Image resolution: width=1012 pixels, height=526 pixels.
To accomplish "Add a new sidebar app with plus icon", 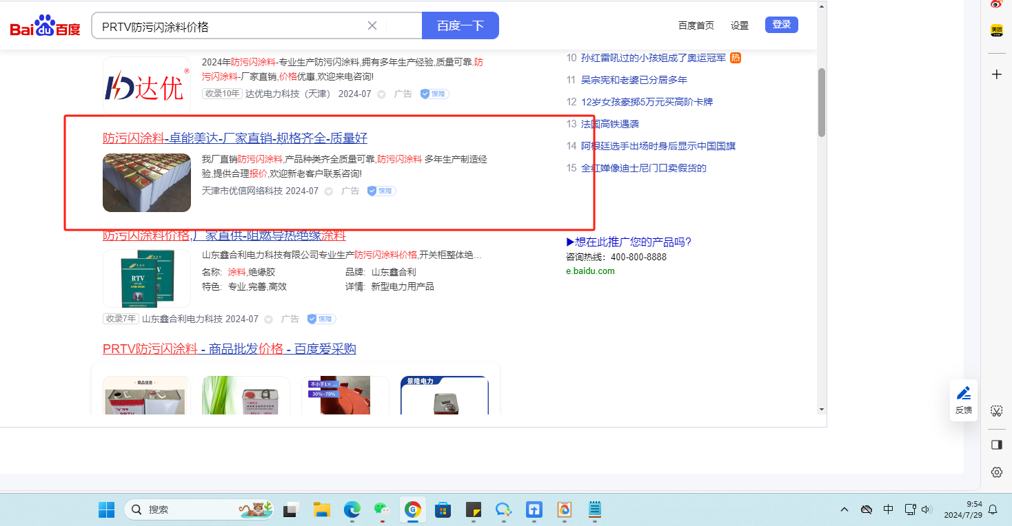I will (996, 74).
